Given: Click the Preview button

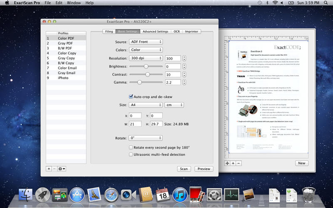Looking at the screenshot, I should pos(204,169).
